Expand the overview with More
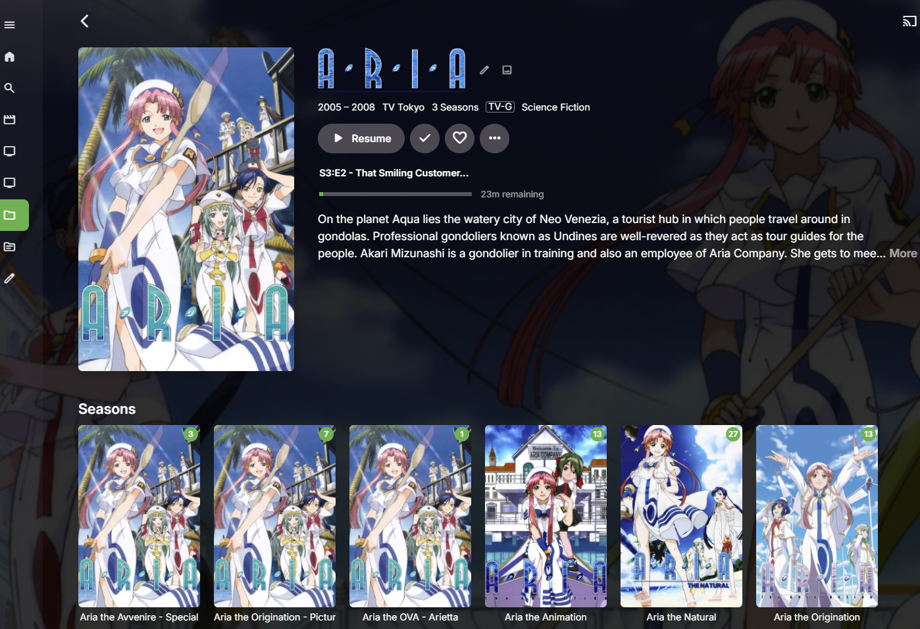Viewport: 920px width, 629px height. coord(903,253)
